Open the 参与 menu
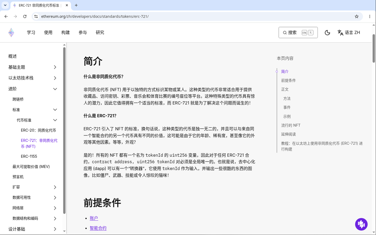This screenshot has width=376, height=235. pyautogui.click(x=83, y=33)
